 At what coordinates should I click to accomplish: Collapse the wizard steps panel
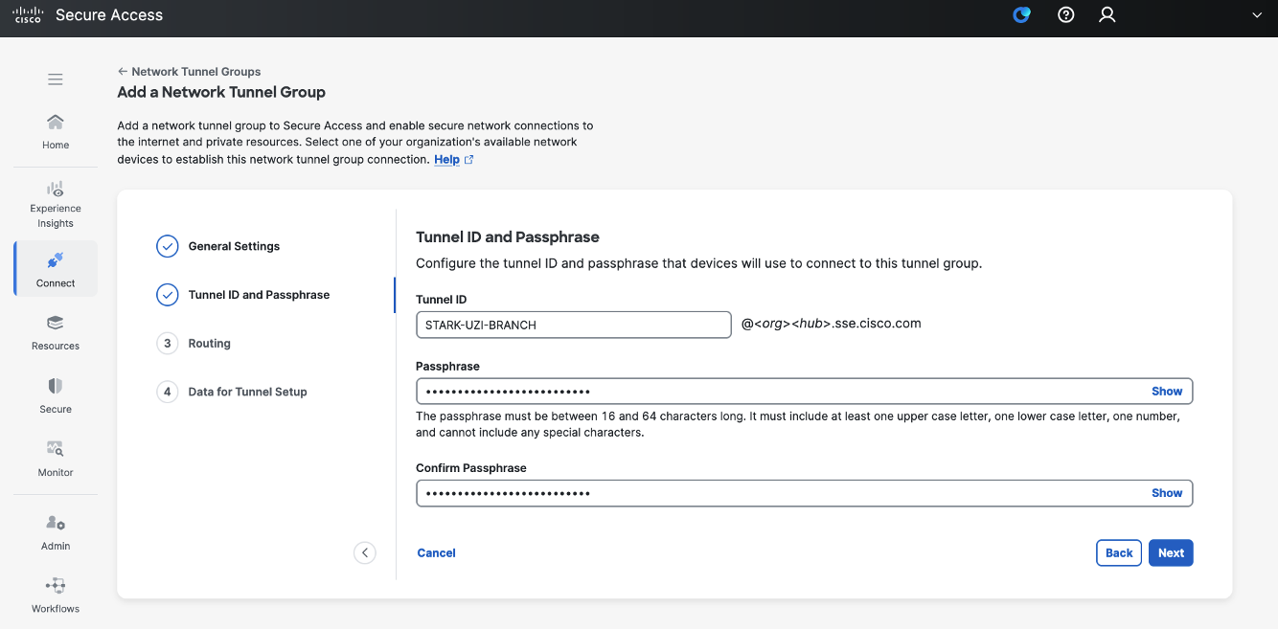tap(365, 552)
